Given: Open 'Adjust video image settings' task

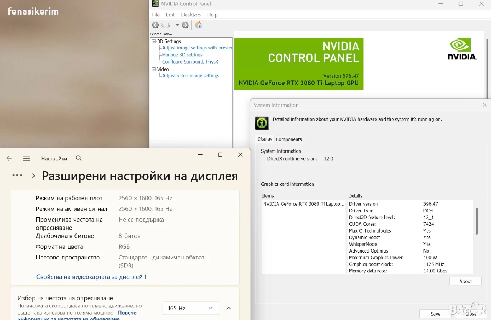Looking at the screenshot, I should click(x=191, y=76).
